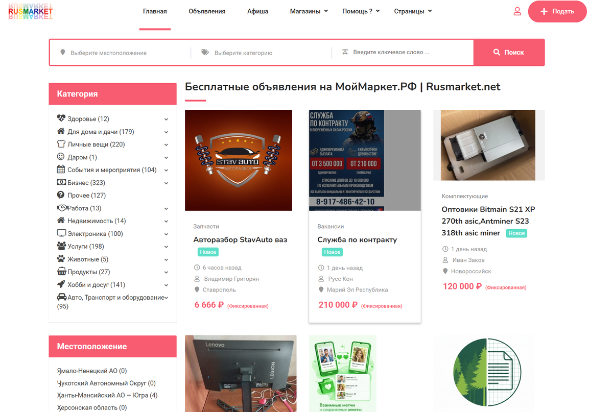613x412 pixels.
Task: Click the smiley icon beside Даром
Action: tap(61, 157)
